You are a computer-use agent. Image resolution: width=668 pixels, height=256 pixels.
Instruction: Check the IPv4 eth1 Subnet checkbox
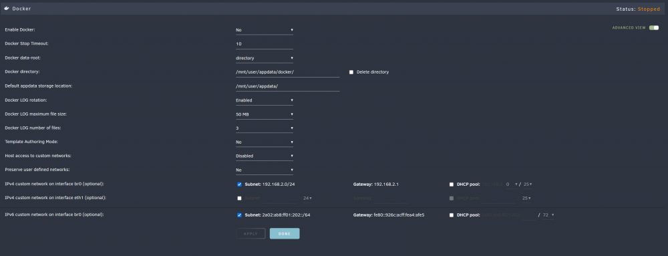(239, 198)
